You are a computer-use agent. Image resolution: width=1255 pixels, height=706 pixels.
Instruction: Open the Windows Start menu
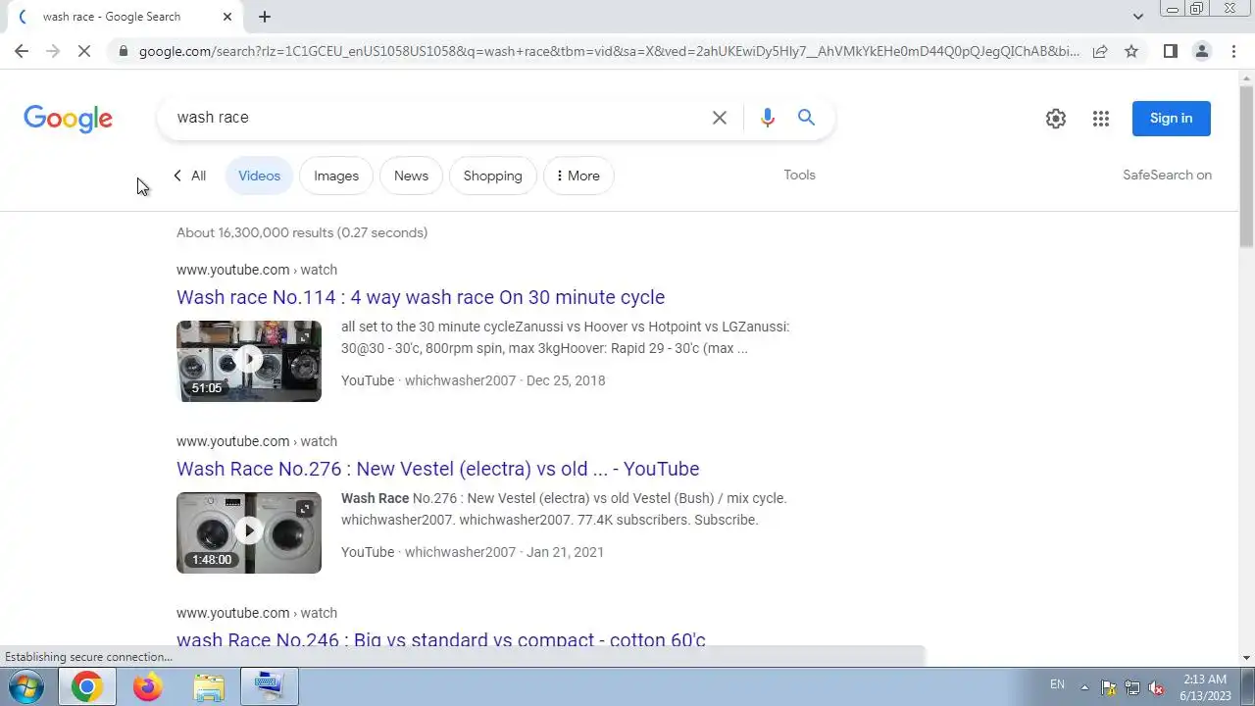point(25,686)
